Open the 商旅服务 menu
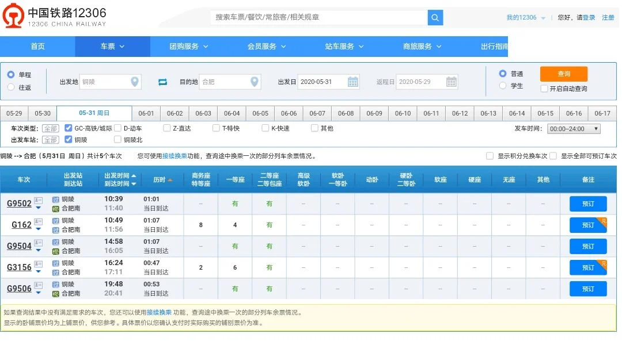622x341 pixels. tap(419, 47)
